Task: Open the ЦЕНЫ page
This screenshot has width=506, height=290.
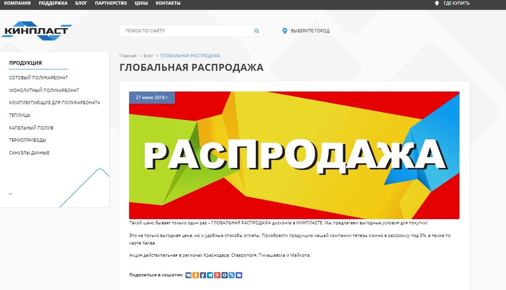Action: click(141, 3)
